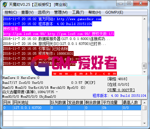The image size is (150, 129).
Task: Click the gateway table scroll-up arrow
Action: click(x=144, y=103)
